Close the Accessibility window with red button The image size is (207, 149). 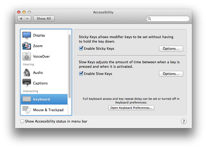[19, 12]
